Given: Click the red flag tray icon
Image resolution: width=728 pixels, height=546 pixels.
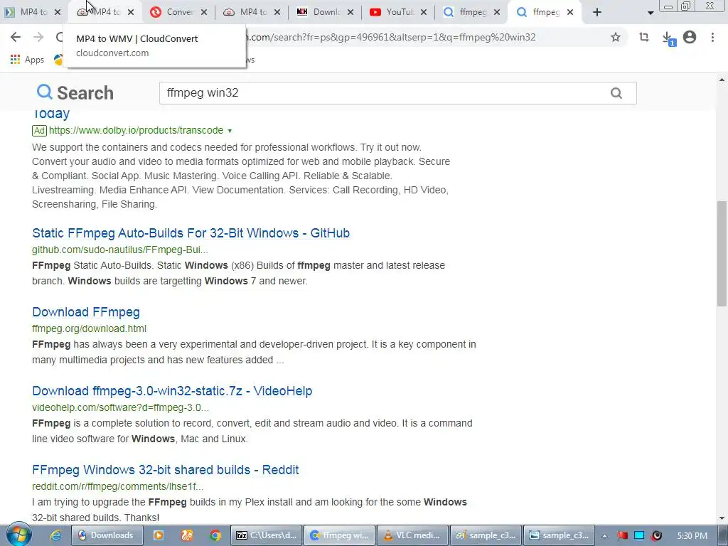Looking at the screenshot, I should [622, 535].
